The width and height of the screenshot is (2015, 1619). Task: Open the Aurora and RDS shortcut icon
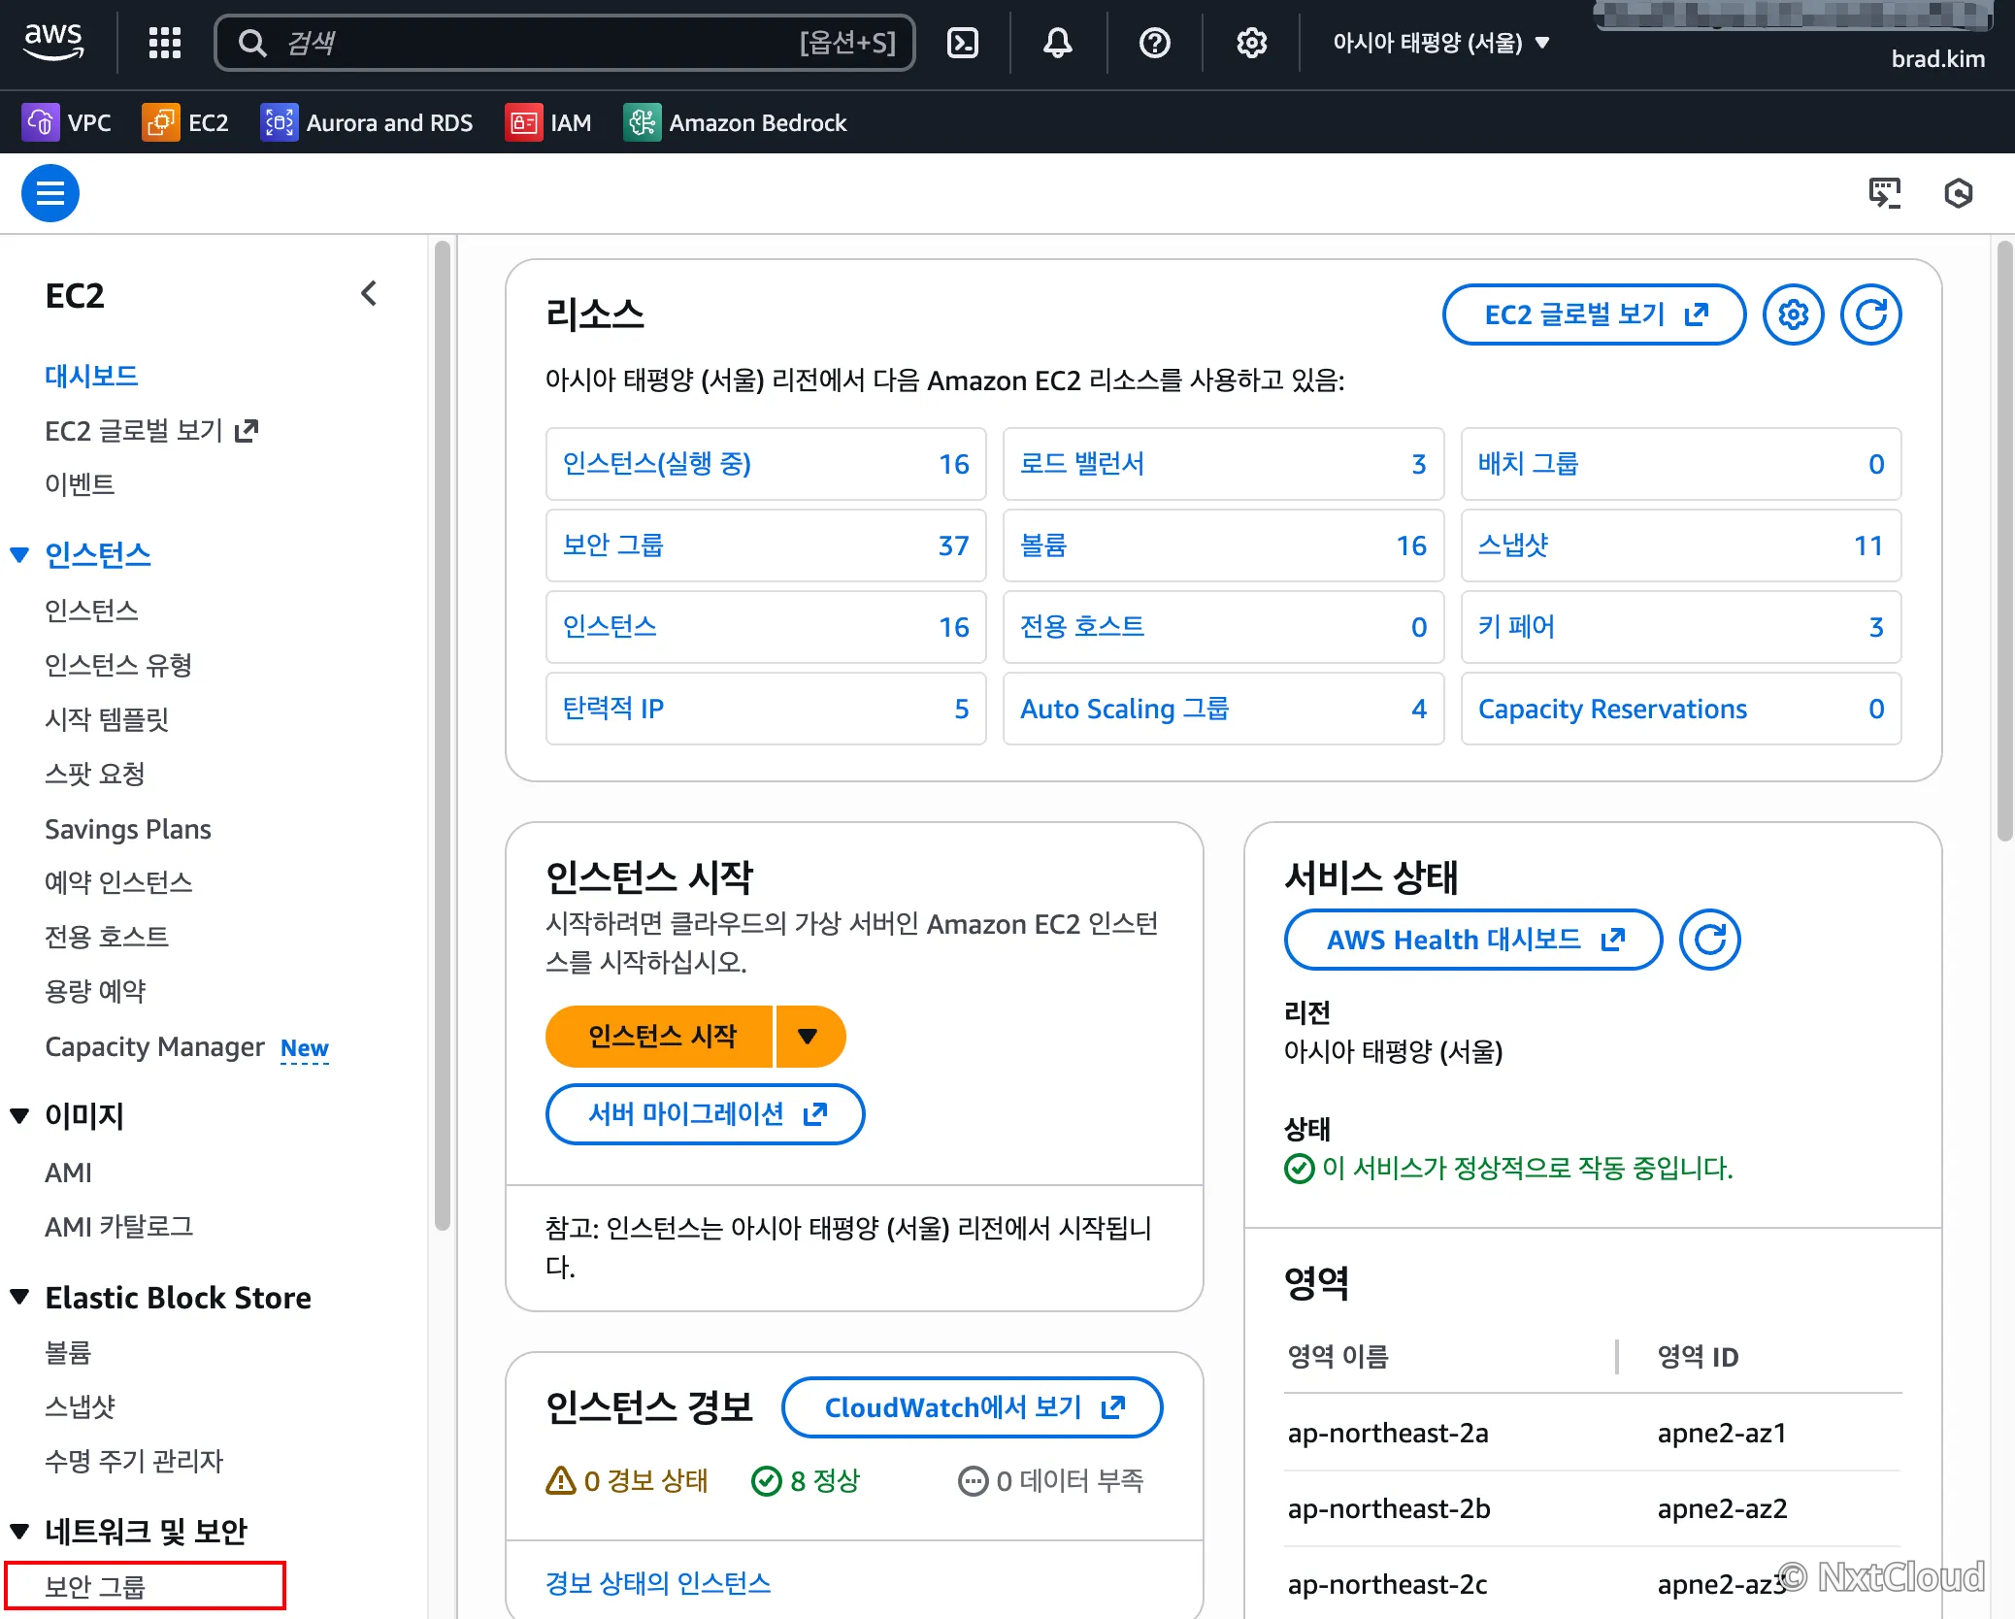pos(280,122)
